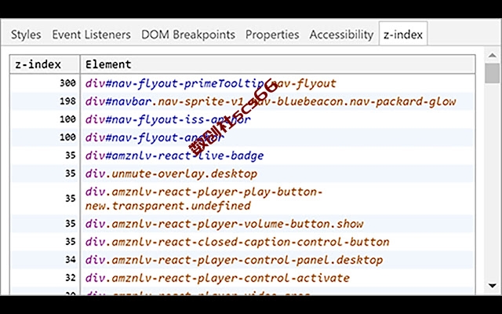Screen dimensions: 502x314
Task: Sort by the z-index column header
Action: tap(45, 64)
